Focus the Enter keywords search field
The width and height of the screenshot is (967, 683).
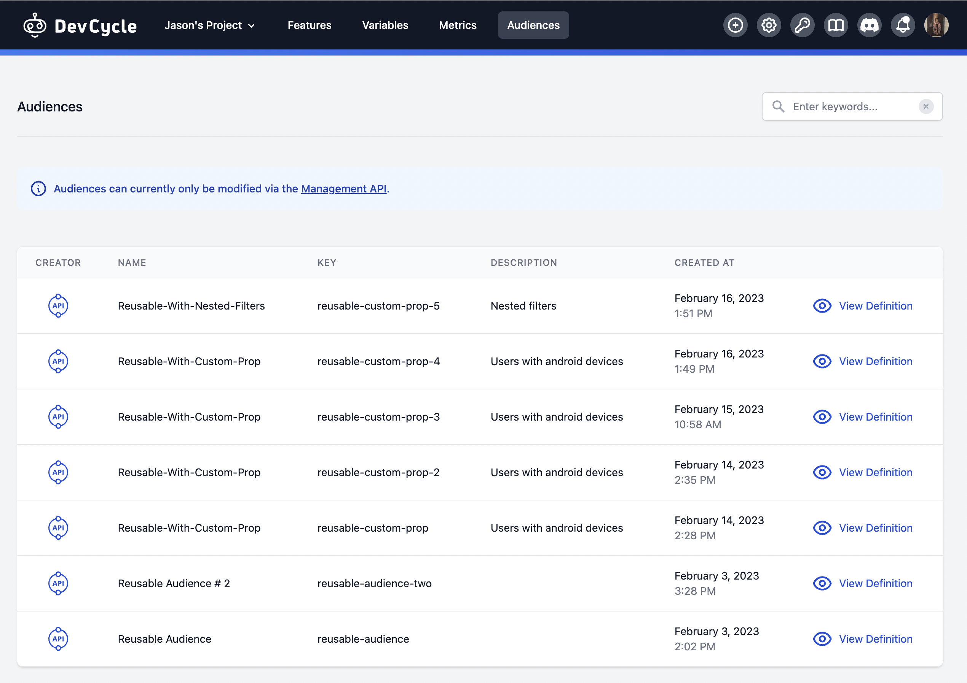click(x=851, y=106)
